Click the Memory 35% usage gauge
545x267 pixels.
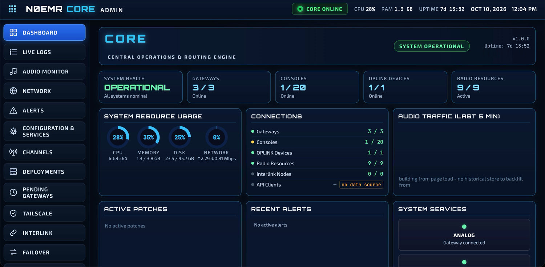149,137
